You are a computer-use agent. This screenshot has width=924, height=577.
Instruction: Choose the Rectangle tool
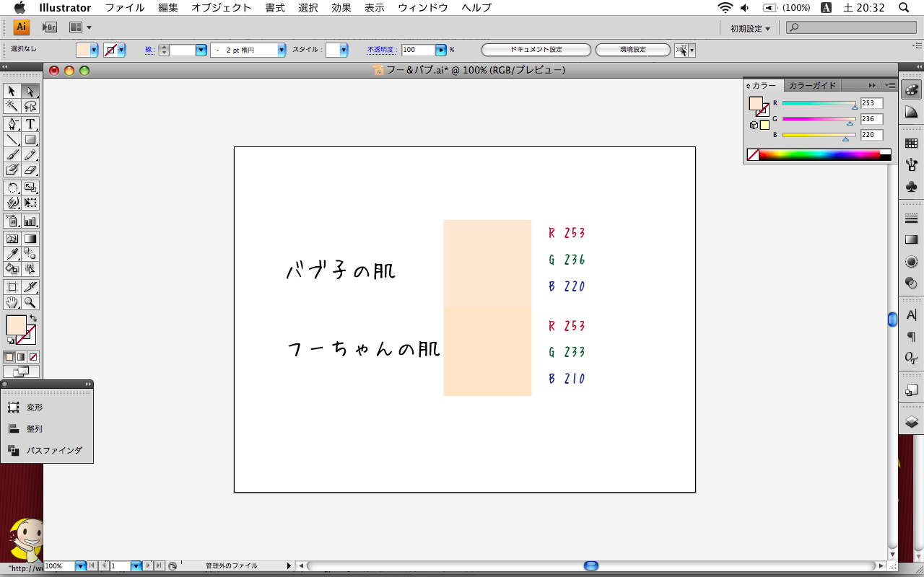coord(30,139)
